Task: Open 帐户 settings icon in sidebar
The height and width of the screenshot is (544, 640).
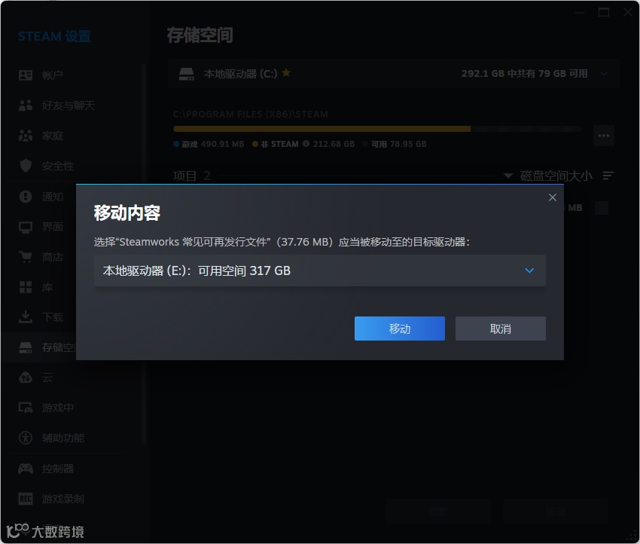Action: click(26, 75)
